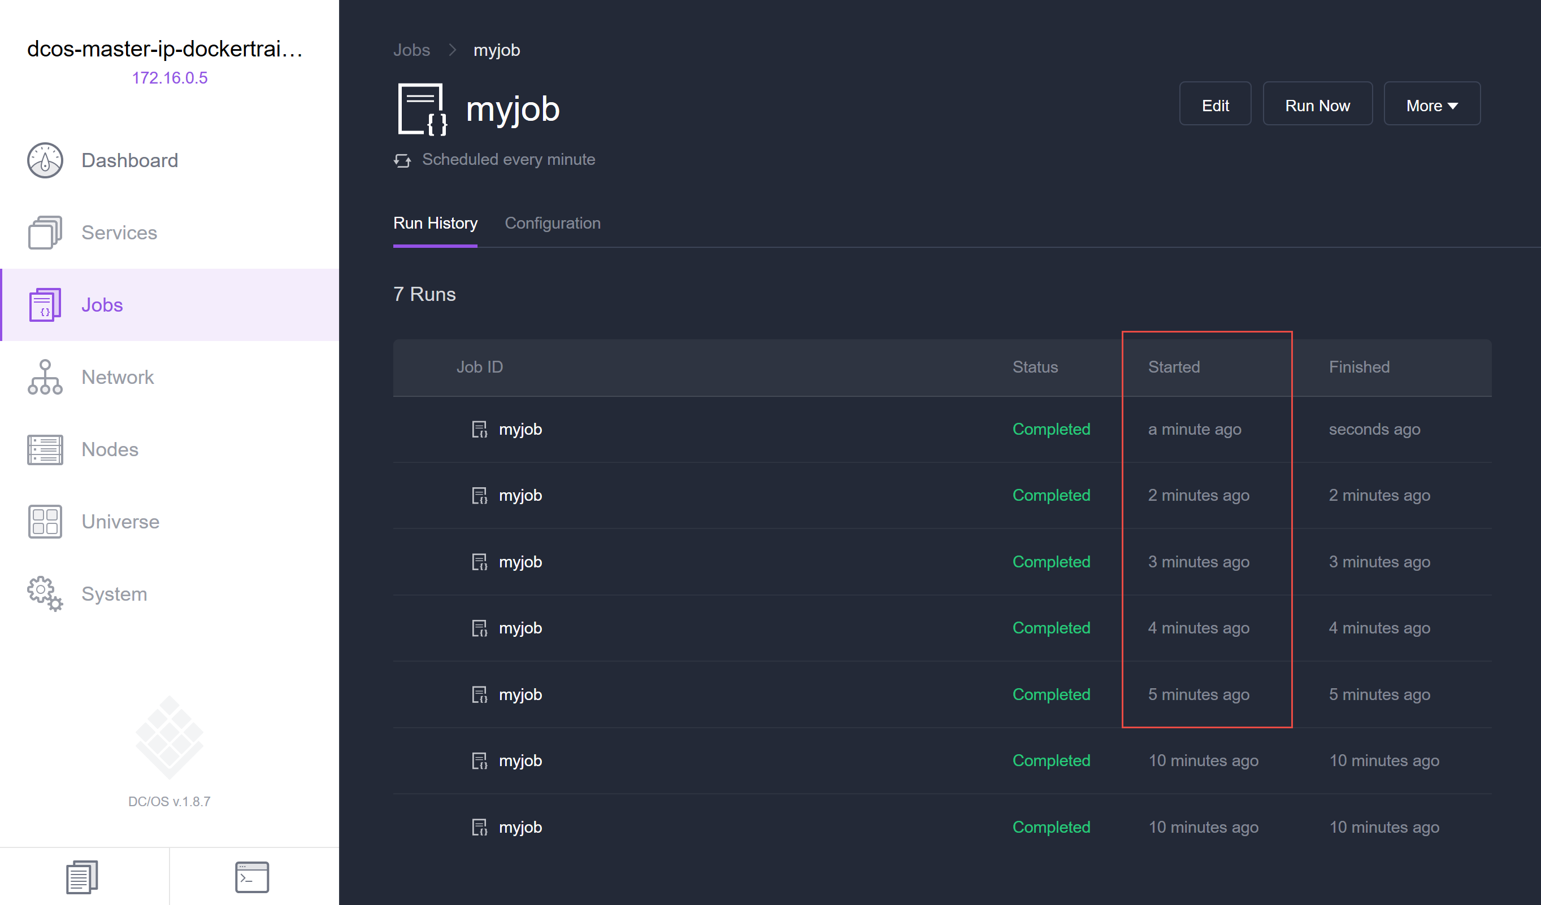
Task: Go to Dashboard in sidebar
Action: coord(129,161)
